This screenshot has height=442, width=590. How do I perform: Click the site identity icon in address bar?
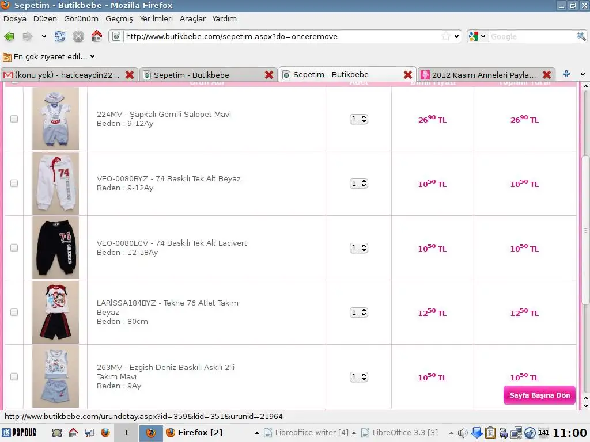tap(116, 36)
